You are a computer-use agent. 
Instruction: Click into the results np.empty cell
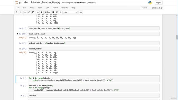coord(94,88)
